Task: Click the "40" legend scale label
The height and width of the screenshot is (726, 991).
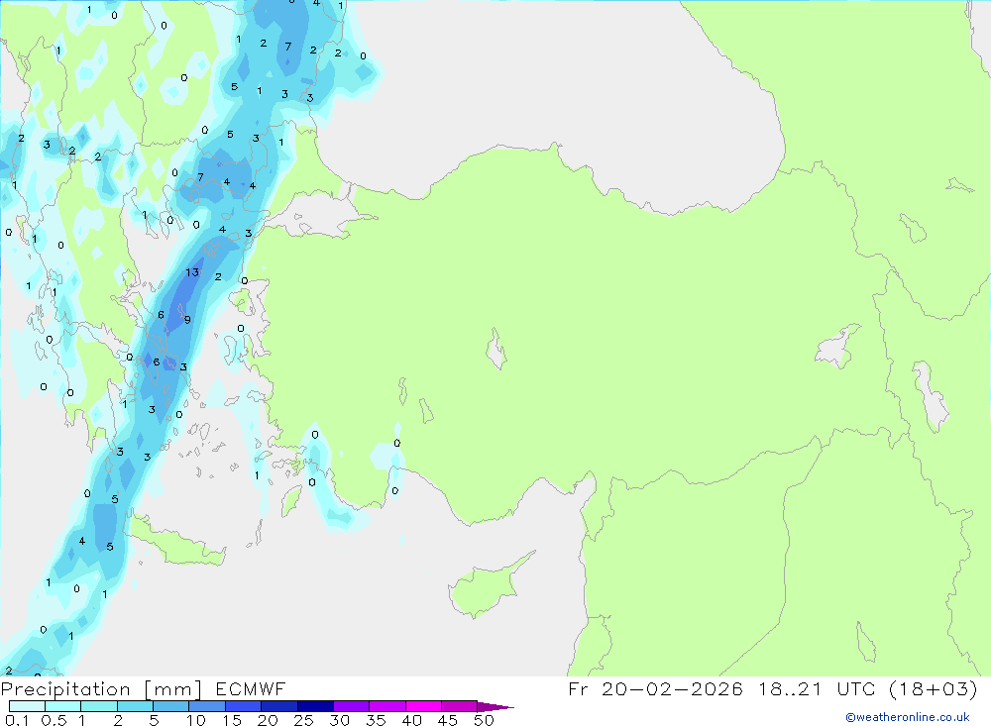Action: pyautogui.click(x=411, y=720)
